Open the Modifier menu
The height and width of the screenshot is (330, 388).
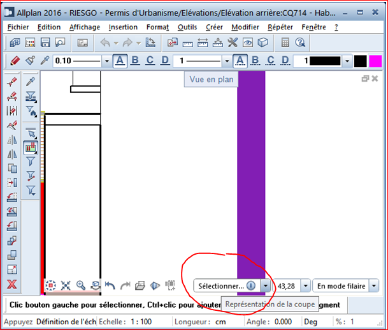(x=245, y=27)
